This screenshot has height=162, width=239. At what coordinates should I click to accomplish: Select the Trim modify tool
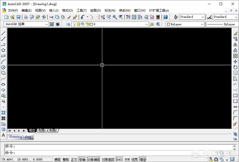tap(235, 84)
